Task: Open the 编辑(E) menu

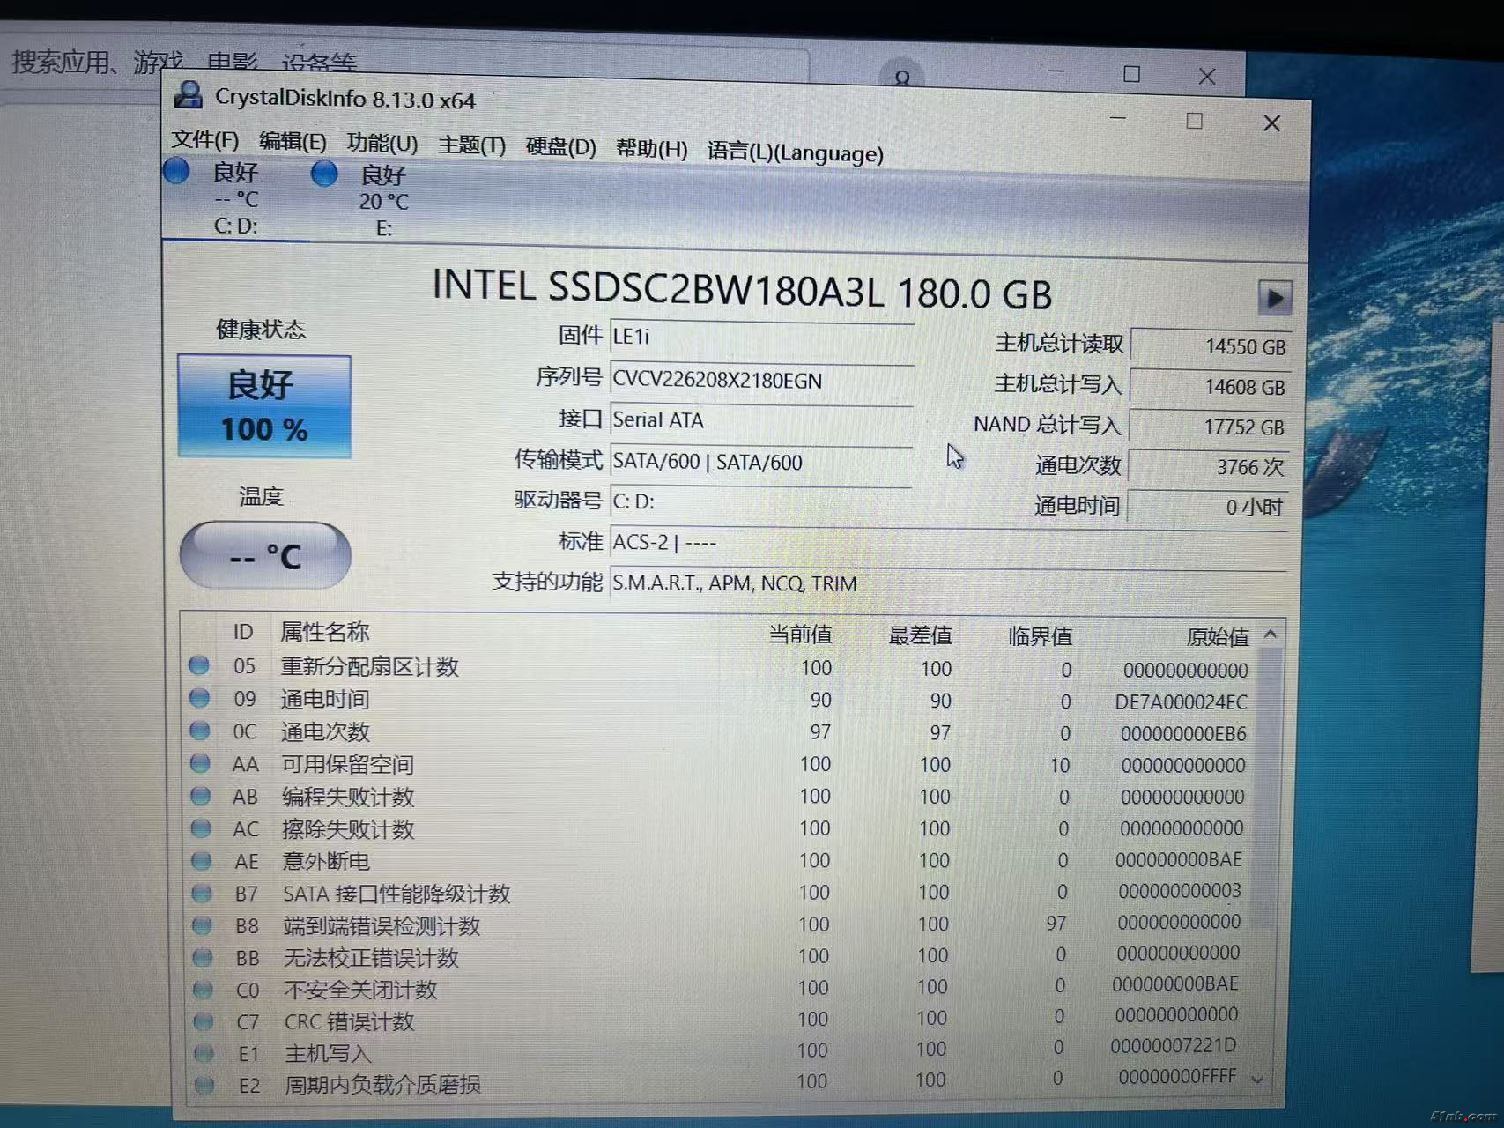Action: (x=293, y=142)
